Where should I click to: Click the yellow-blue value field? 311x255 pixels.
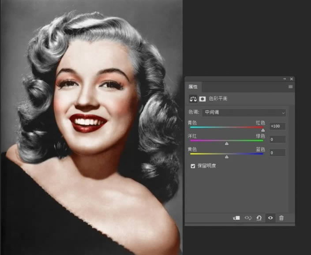coord(277,153)
